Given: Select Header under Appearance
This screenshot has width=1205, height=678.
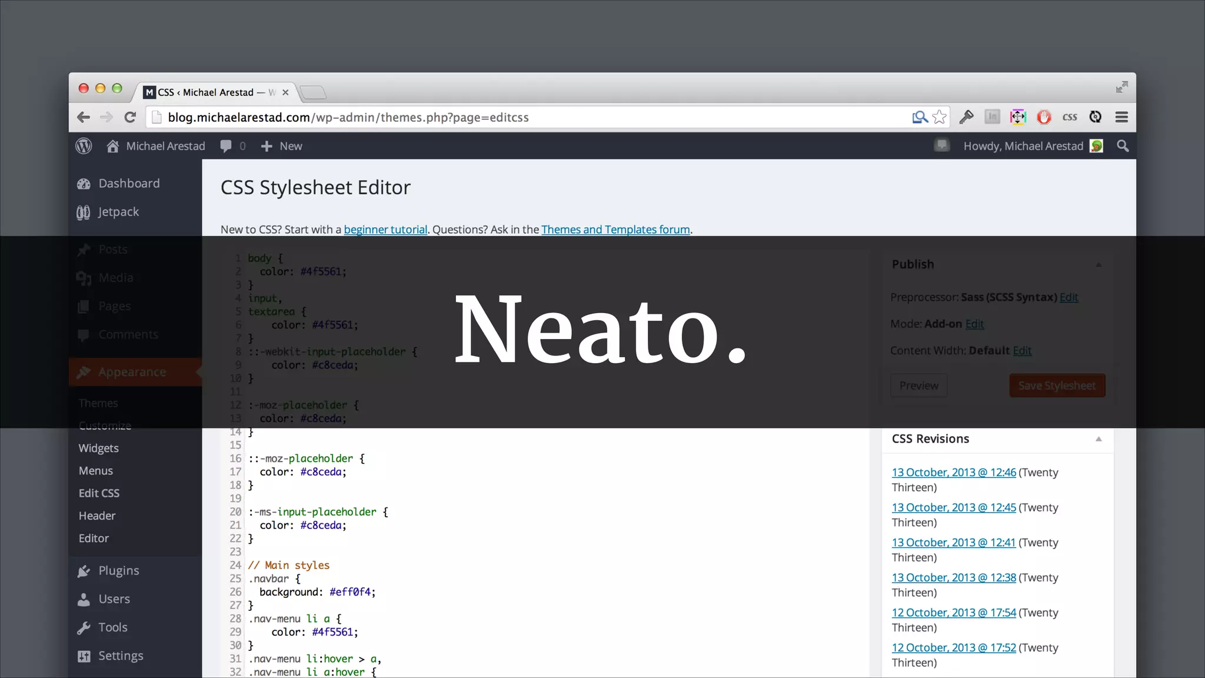Looking at the screenshot, I should pyautogui.click(x=97, y=516).
